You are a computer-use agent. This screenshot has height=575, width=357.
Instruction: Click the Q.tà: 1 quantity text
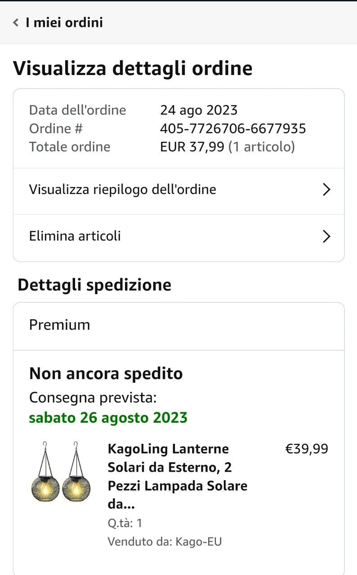(125, 523)
